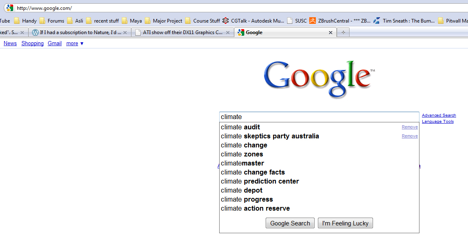Close the ATI DX11 Graphics tab
The height and width of the screenshot is (248, 468).
click(x=228, y=32)
